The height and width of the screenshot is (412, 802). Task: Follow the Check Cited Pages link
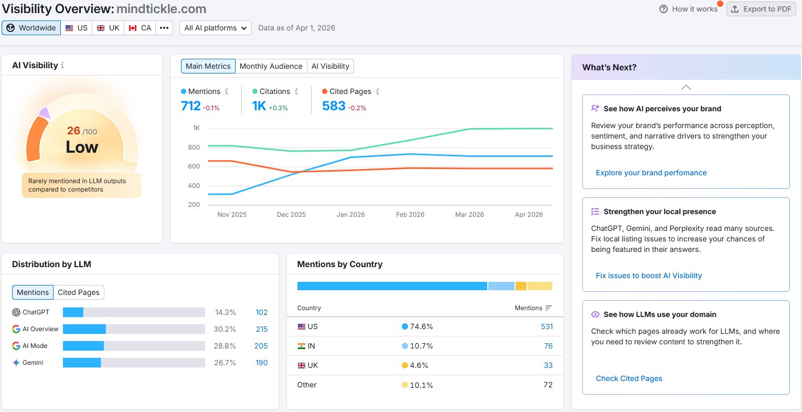pos(629,378)
